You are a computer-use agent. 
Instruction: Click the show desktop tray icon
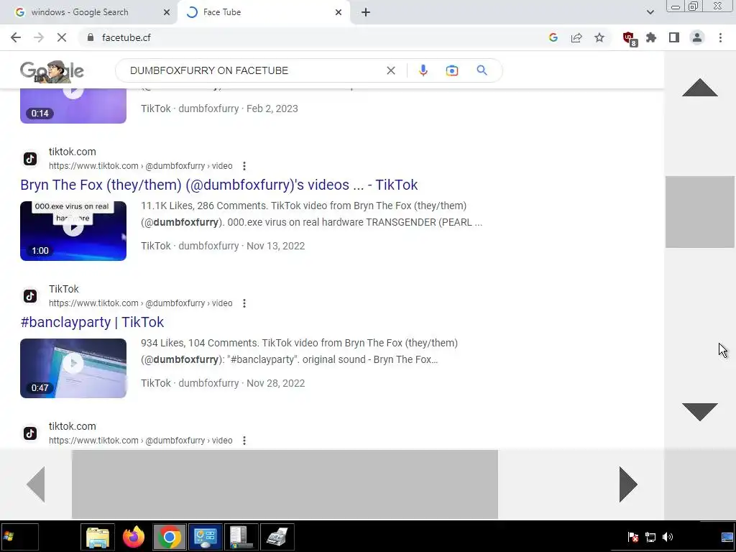coord(727,537)
